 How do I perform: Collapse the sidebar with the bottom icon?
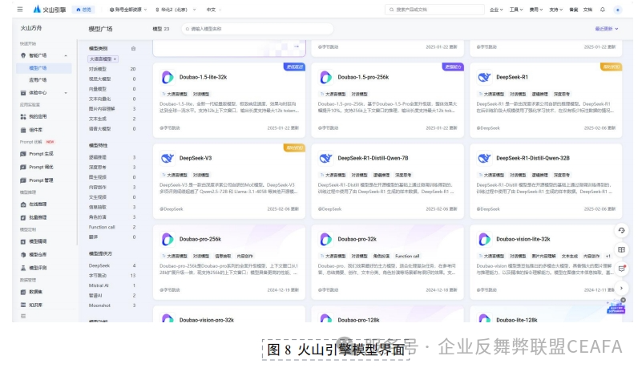[23, 316]
